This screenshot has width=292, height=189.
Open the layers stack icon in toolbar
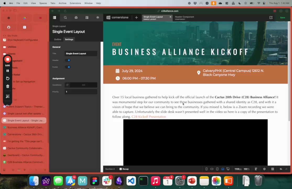(x=98, y=18)
